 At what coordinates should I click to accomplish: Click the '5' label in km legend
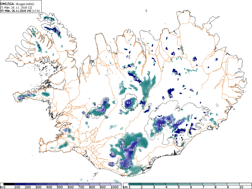point(179,187)
